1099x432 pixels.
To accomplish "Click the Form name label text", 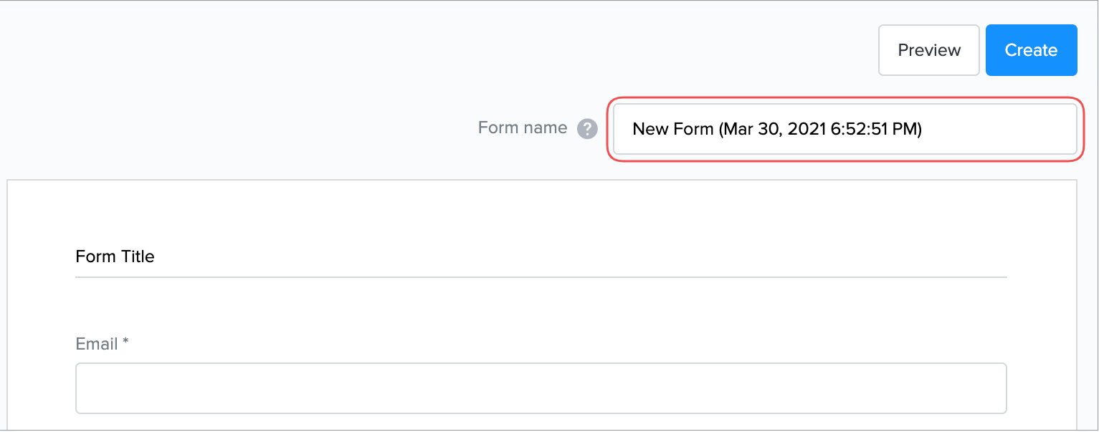I will (x=522, y=128).
